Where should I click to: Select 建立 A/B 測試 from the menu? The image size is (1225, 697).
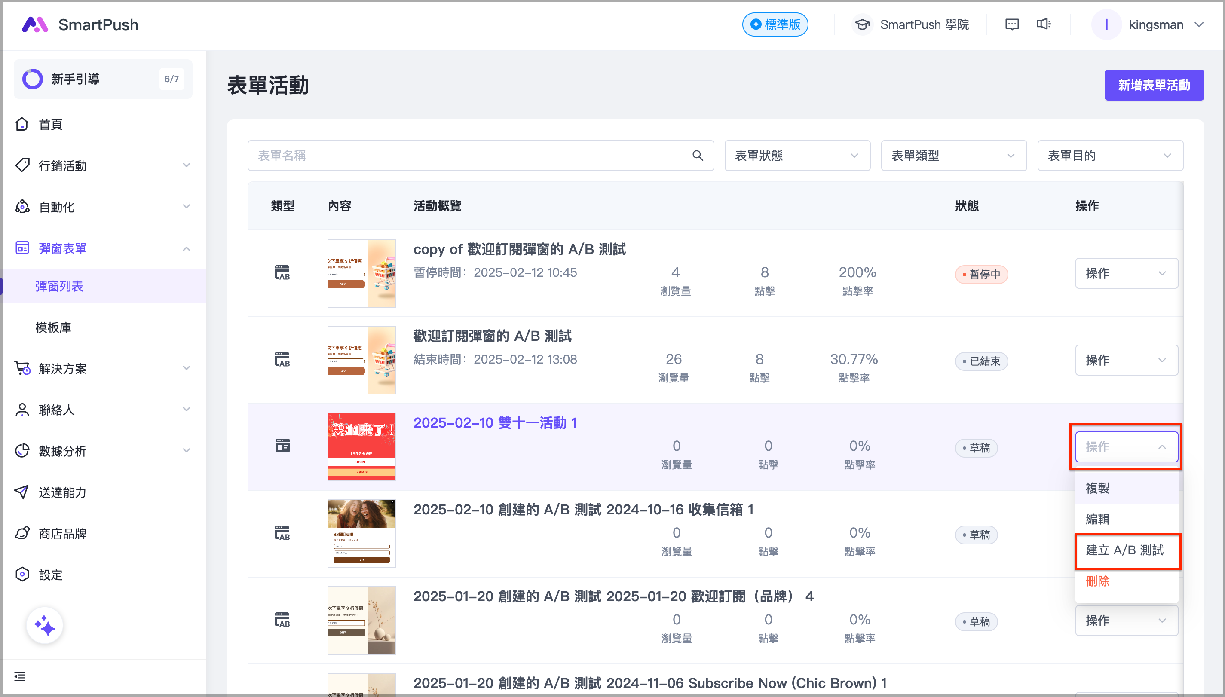click(x=1124, y=550)
